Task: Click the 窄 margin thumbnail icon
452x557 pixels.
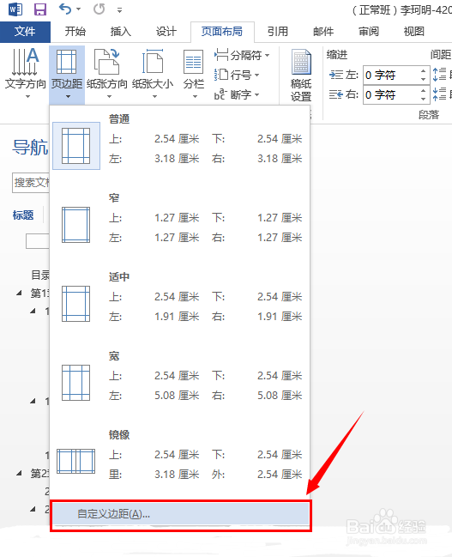Action: click(76, 225)
